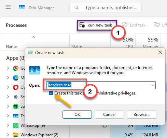Image resolution: width=167 pixels, height=138 pixels.
Task: Click the Processes page heading
Action: tap(16, 25)
